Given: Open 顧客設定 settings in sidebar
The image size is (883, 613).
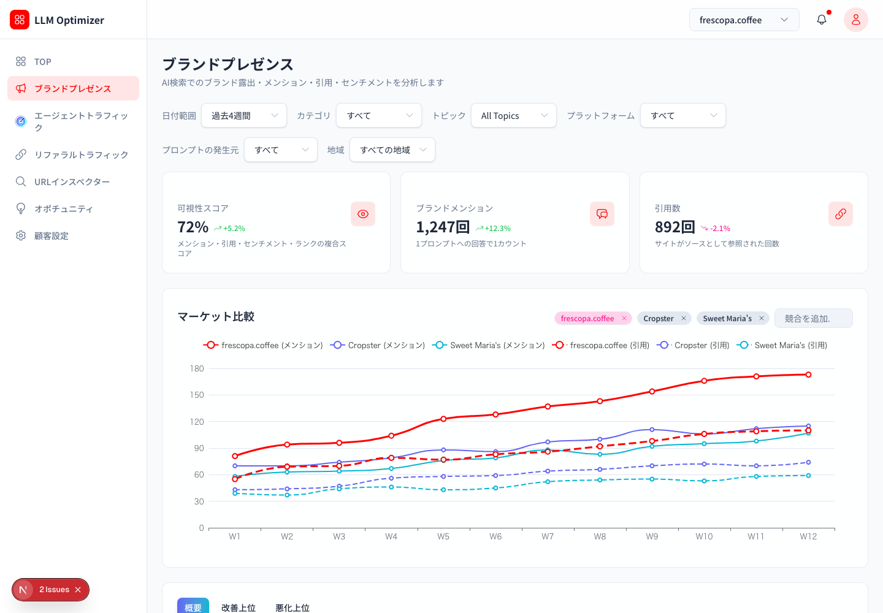Looking at the screenshot, I should tap(73, 235).
